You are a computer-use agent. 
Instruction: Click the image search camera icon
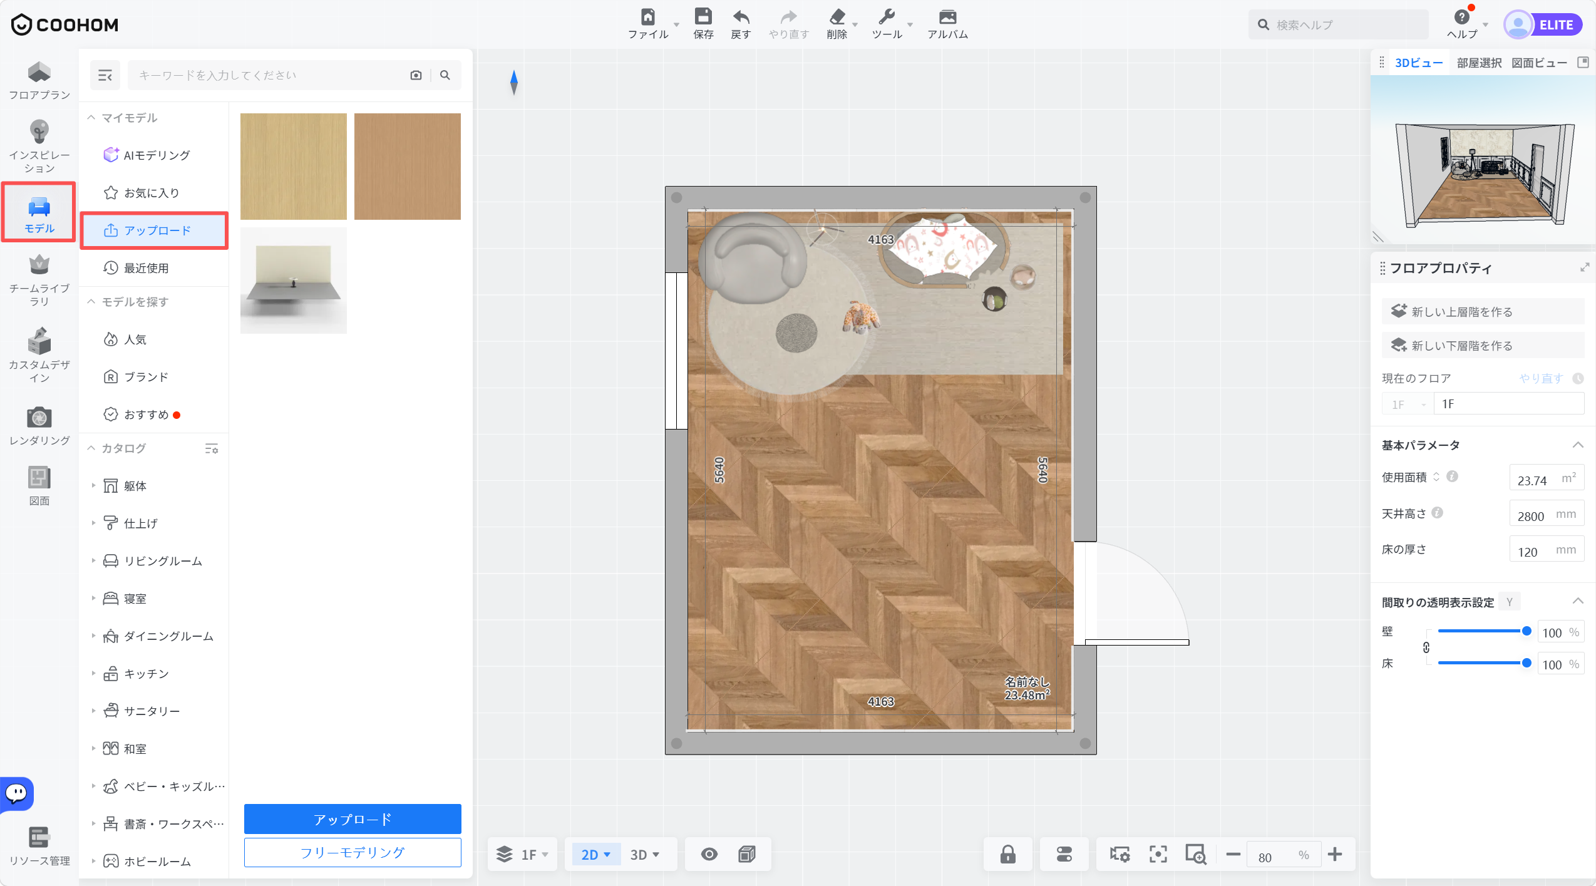pos(416,75)
